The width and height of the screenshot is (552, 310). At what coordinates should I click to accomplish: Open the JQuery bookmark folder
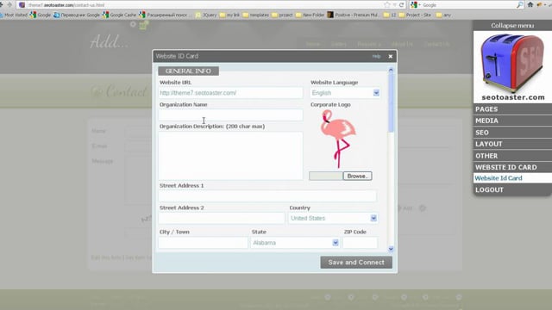(x=206, y=15)
